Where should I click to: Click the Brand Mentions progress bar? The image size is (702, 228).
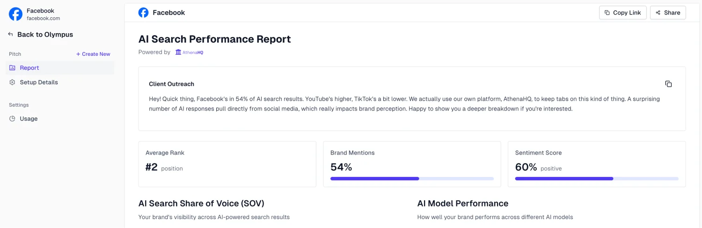[412, 178]
